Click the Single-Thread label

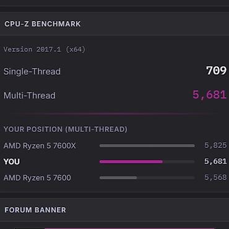click(x=32, y=71)
